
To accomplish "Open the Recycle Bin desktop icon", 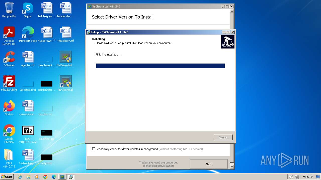I will [x=9, y=10].
